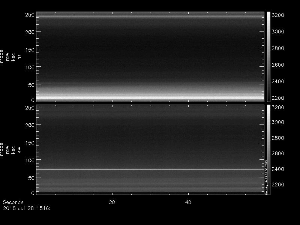Click the 2018 Jul 28 1516: date label
This screenshot has height=225, width=300.
[x=27, y=208]
